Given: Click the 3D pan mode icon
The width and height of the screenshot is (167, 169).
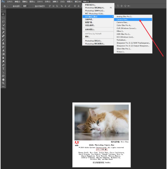Looking at the screenshot, I should [122, 6].
